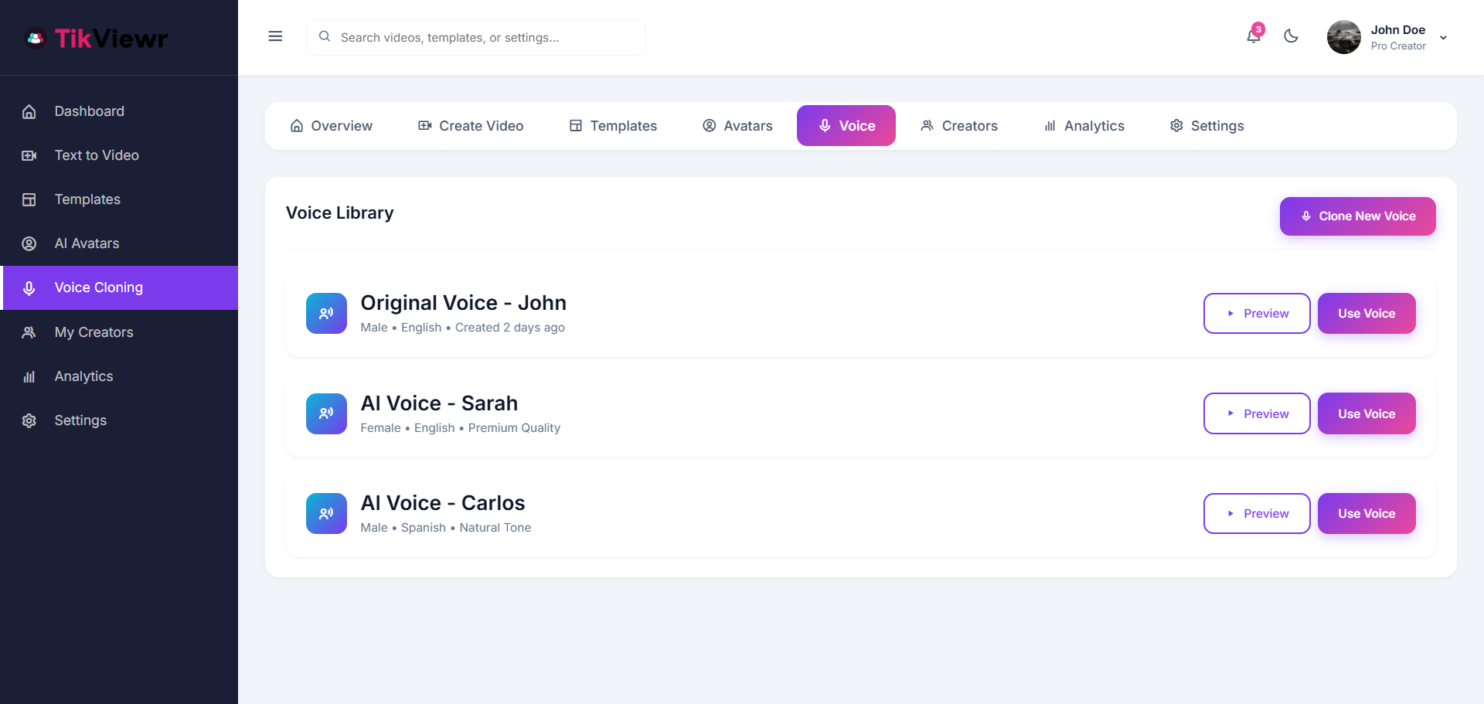Open AI Avatars from the sidebar
The image size is (1484, 704).
click(87, 243)
